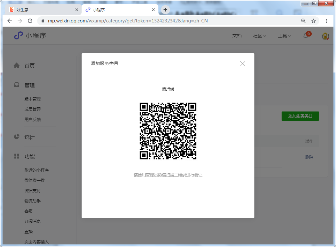Click the 功能 grid icon
336x247 pixels.
pos(17,156)
